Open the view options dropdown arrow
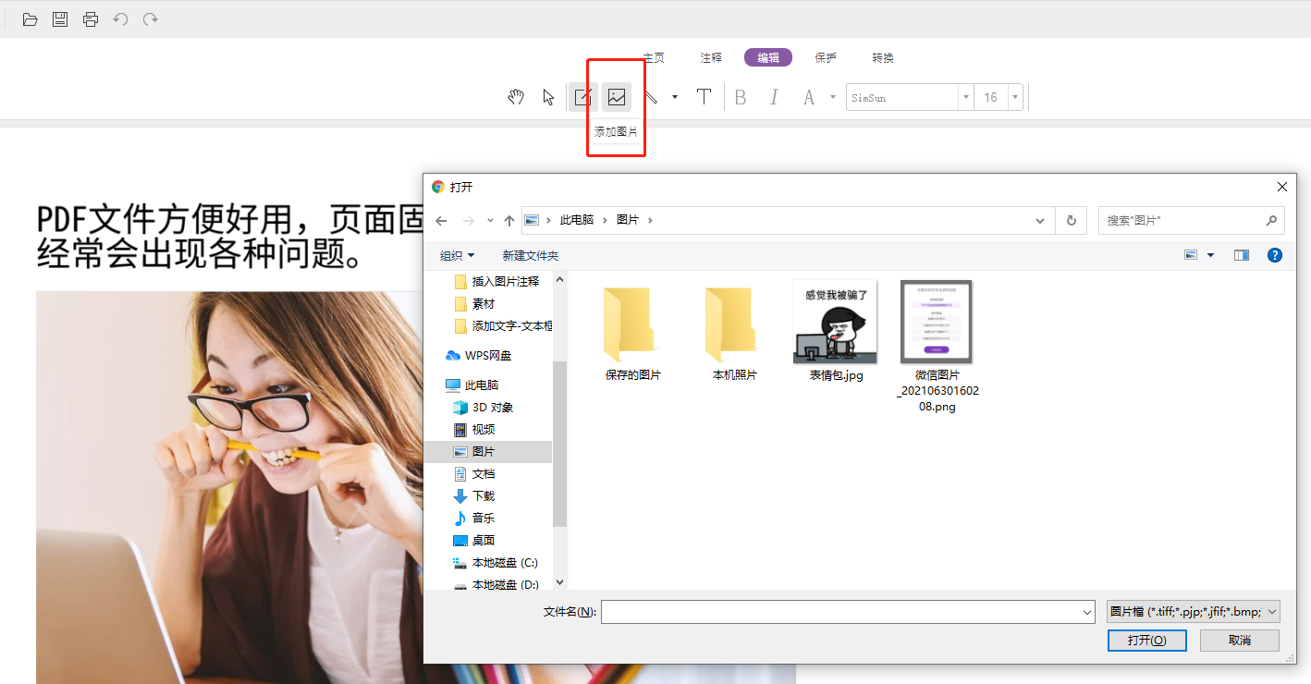Viewport: 1311px width, 684px height. coord(1210,255)
